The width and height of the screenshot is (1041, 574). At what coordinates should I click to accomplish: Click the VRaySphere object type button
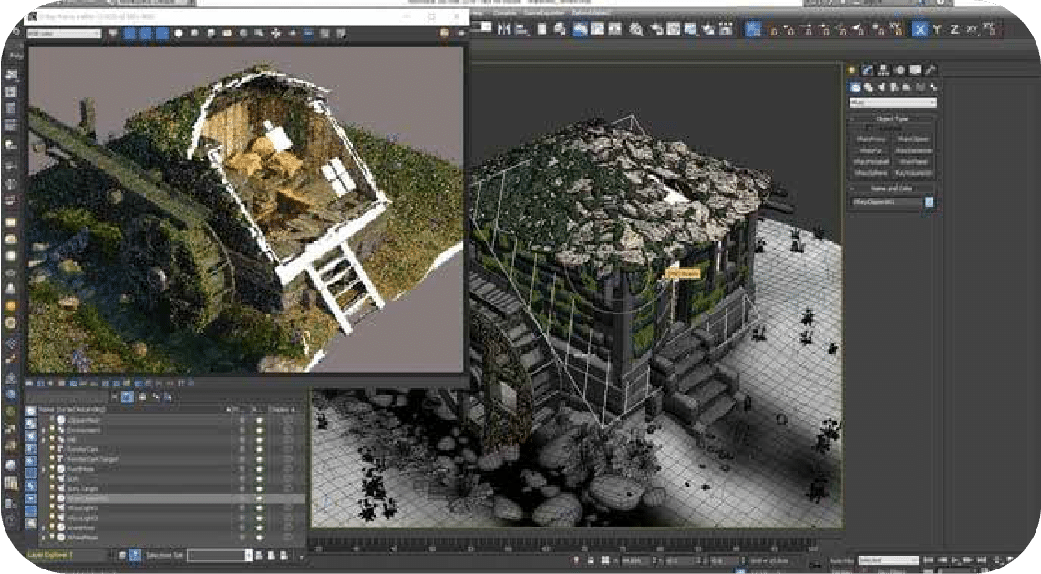(x=871, y=173)
